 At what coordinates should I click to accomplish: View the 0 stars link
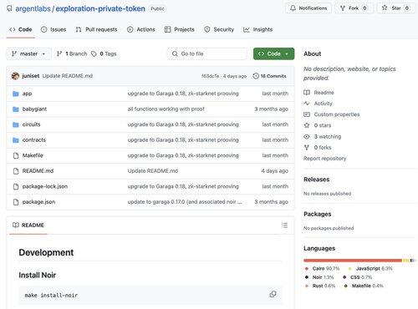coord(318,125)
